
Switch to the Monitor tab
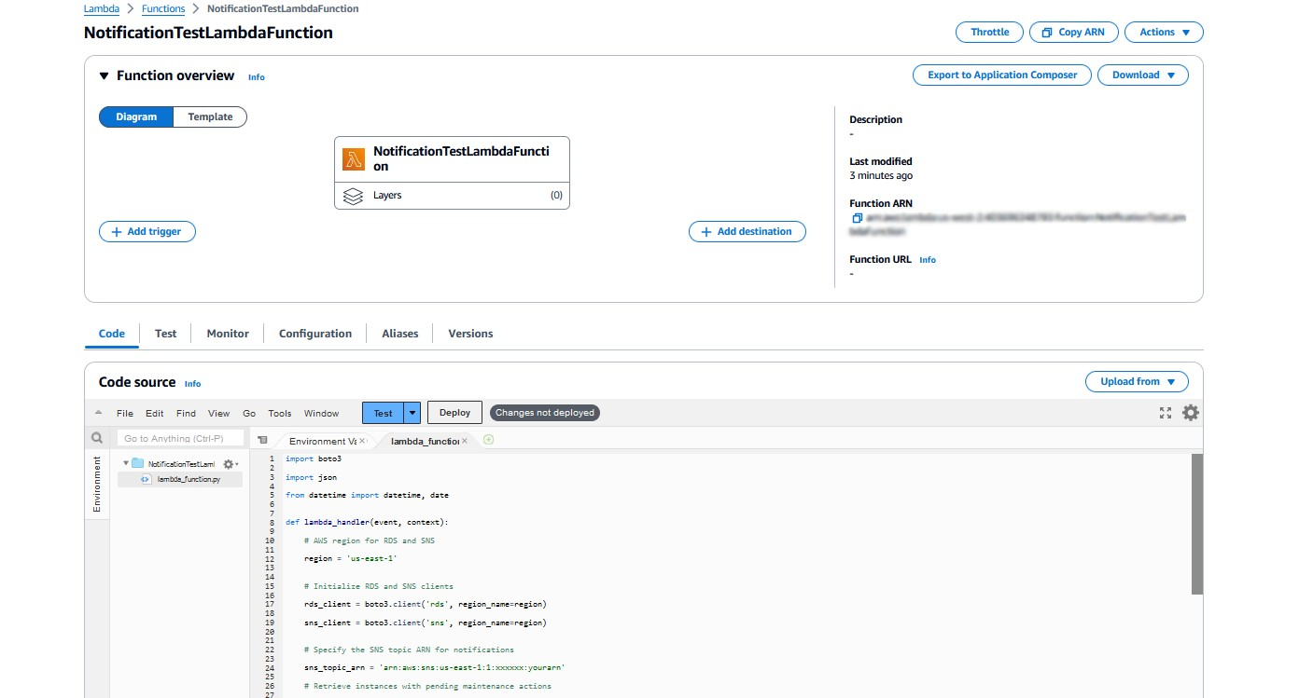coord(228,334)
